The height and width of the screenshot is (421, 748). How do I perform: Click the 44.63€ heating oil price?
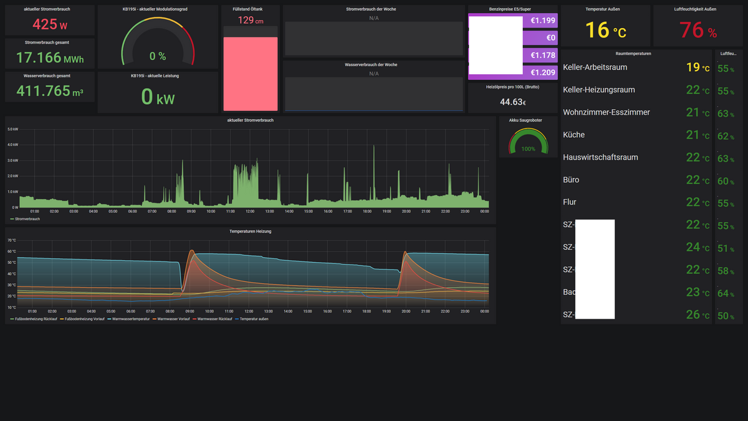[513, 102]
